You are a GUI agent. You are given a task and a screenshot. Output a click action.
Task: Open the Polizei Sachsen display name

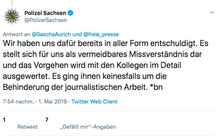coord(45,13)
